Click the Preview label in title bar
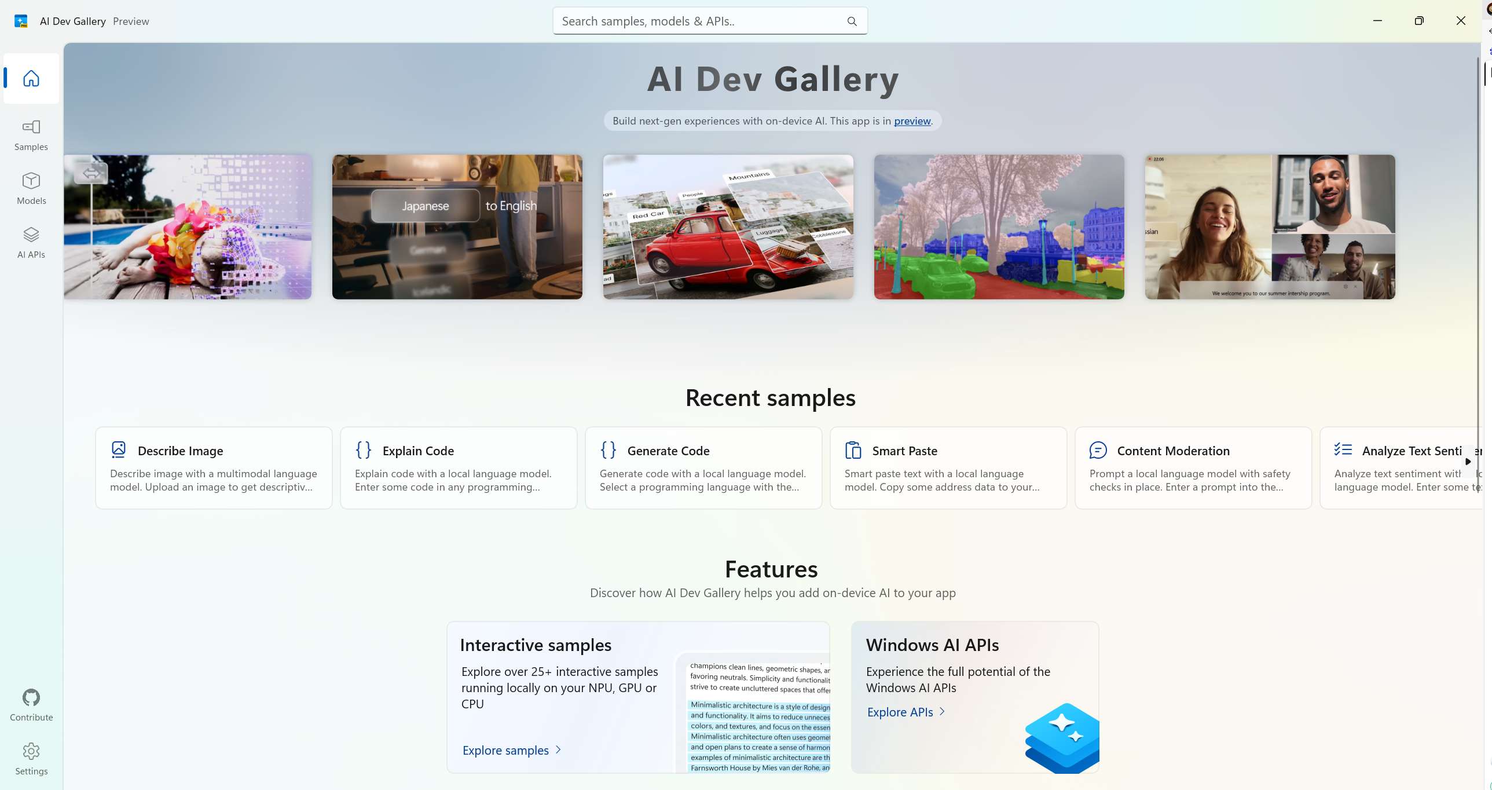 click(x=131, y=21)
